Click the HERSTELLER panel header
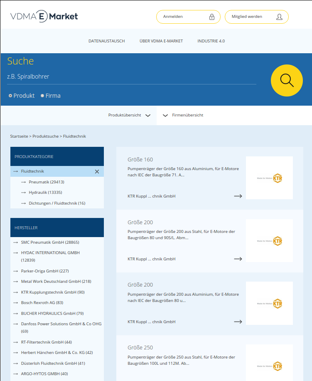This screenshot has height=381, width=312. (x=57, y=228)
